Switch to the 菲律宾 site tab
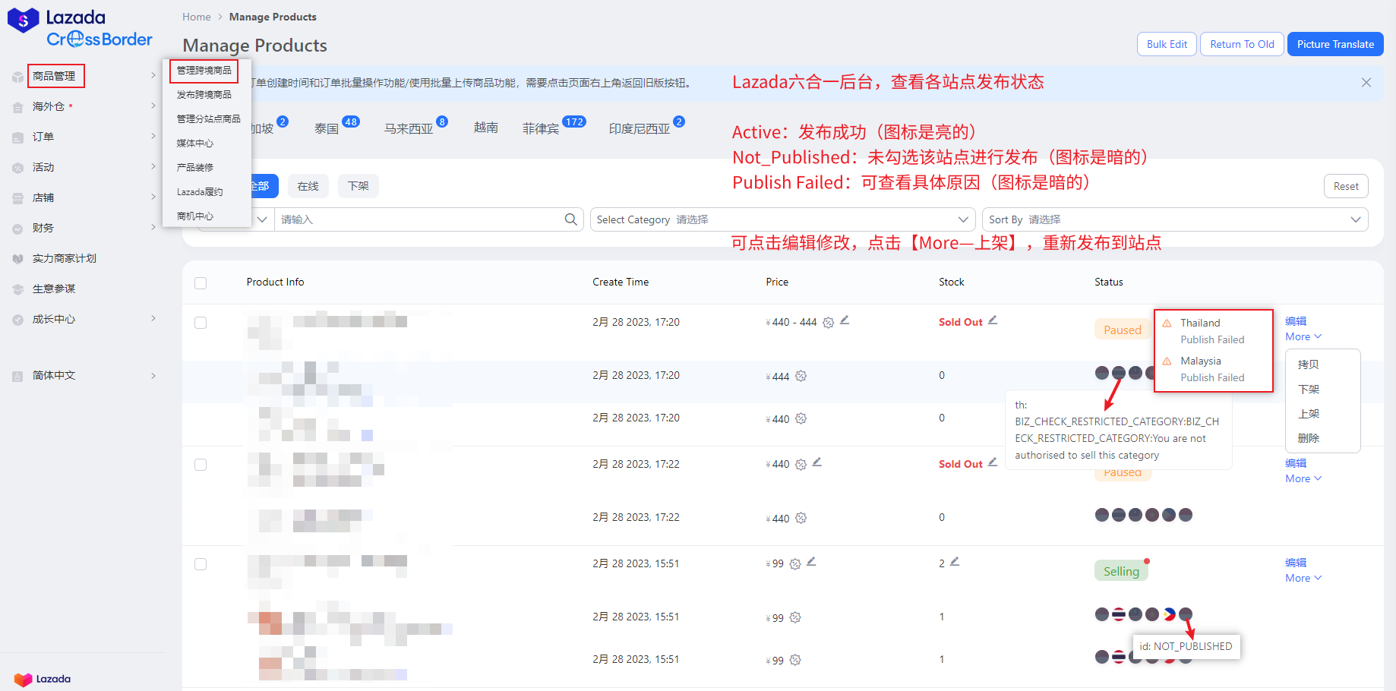The width and height of the screenshot is (1396, 691). coord(541,129)
